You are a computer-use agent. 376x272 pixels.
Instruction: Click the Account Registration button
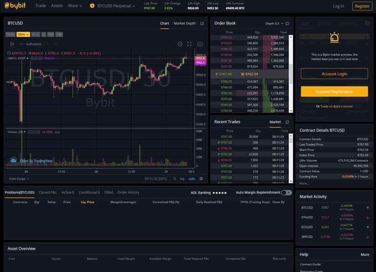(x=334, y=92)
